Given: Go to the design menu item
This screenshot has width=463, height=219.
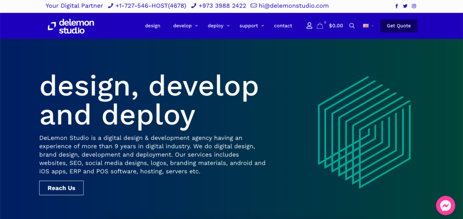Looking at the screenshot, I should tap(153, 26).
